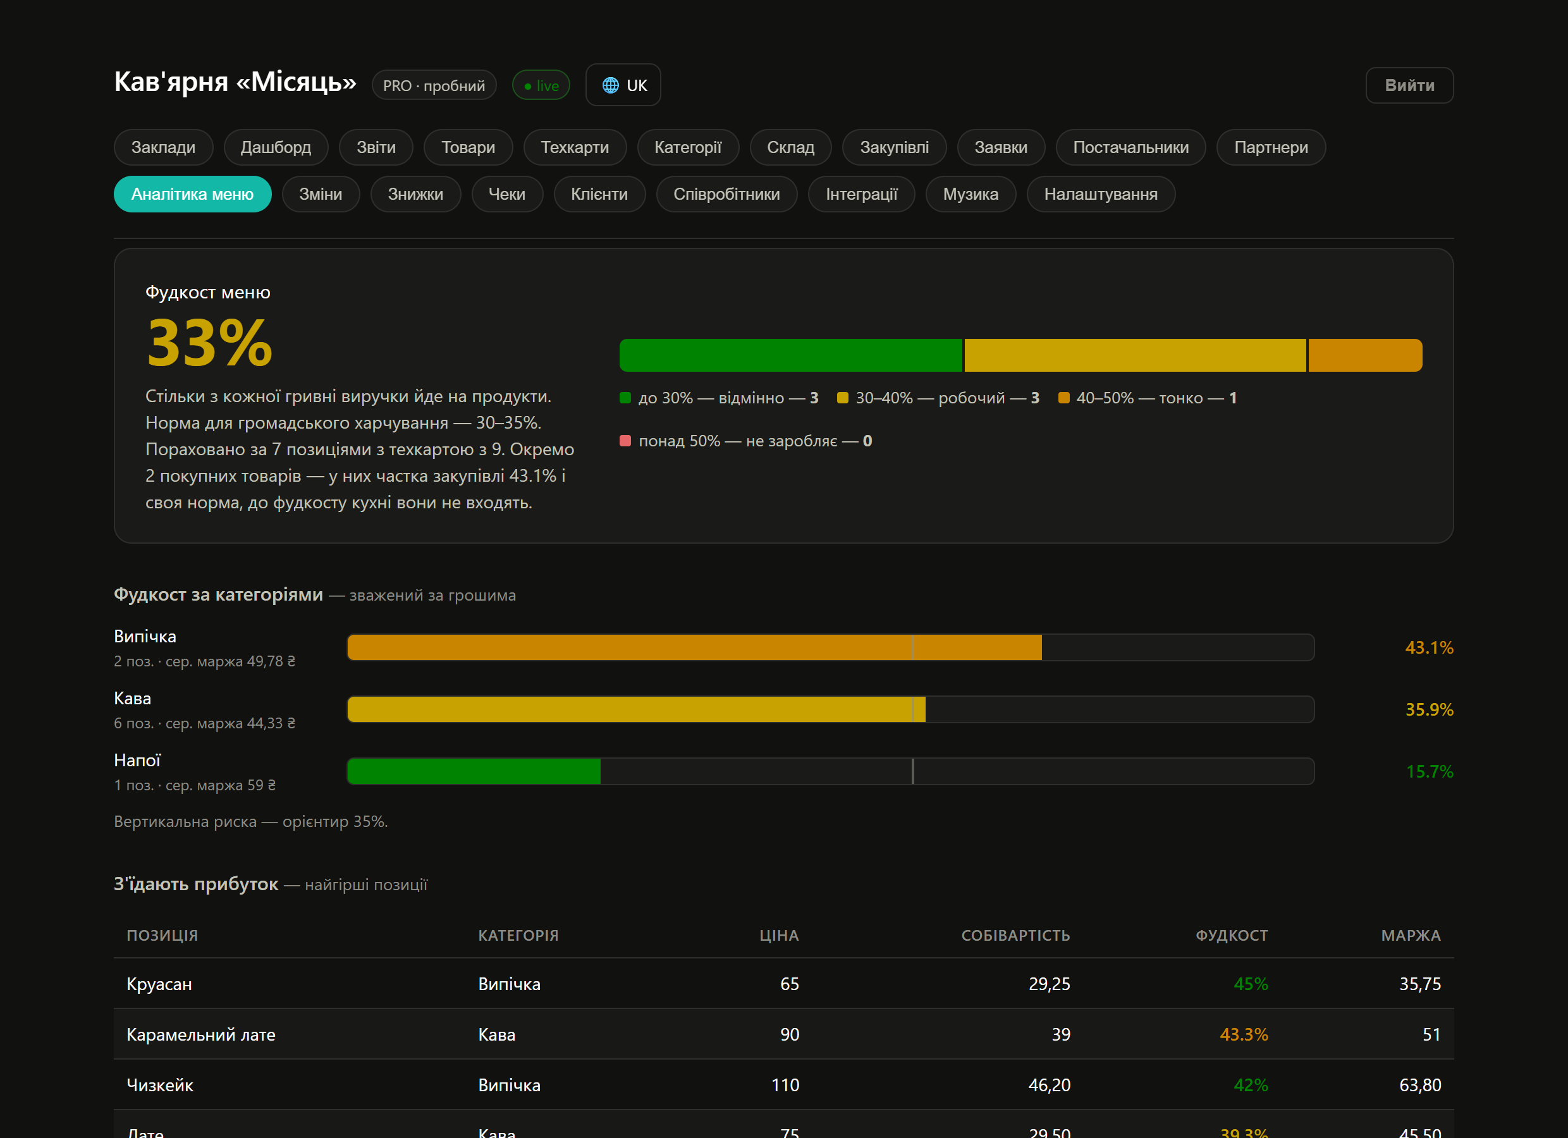Select the Карамельний лате table row
1568x1138 pixels.
pyautogui.click(x=784, y=1034)
